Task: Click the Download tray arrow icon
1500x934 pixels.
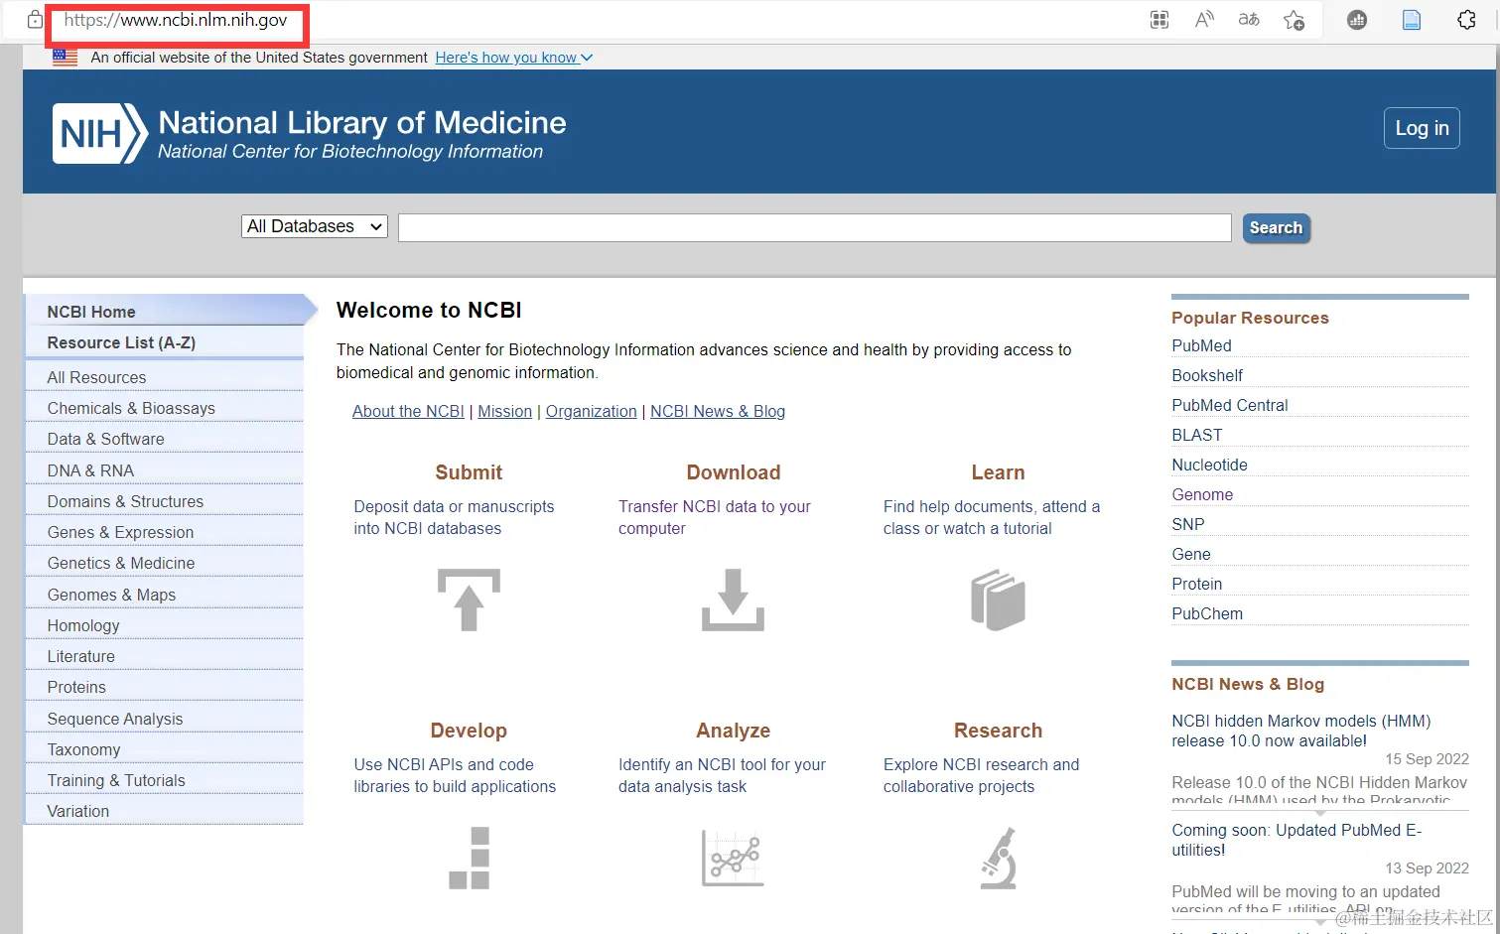Action: tap(733, 600)
